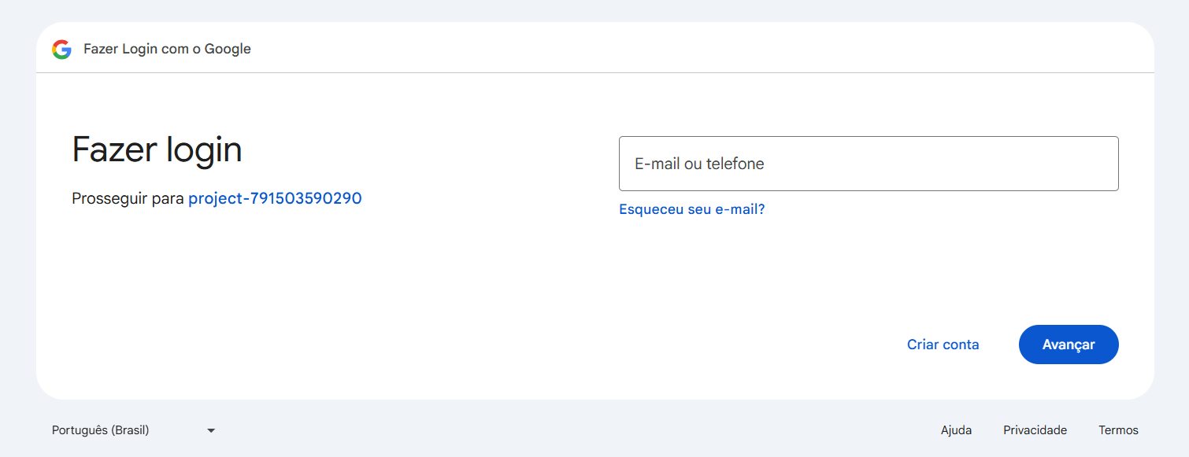Click the Criar conta button
Screen dimensions: 1189x457
click(x=943, y=345)
